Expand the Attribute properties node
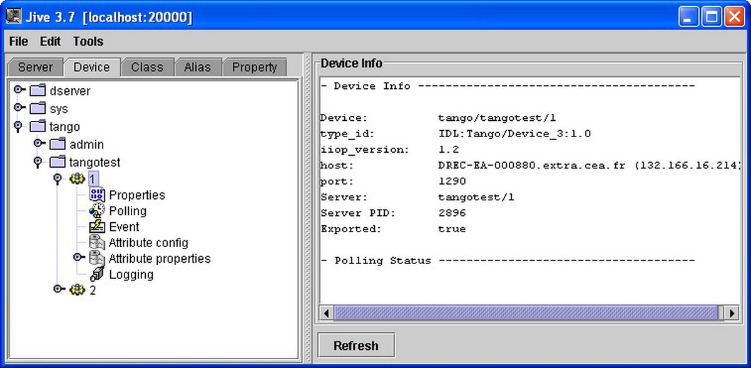Image resolution: width=751 pixels, height=368 pixels. click(x=78, y=258)
